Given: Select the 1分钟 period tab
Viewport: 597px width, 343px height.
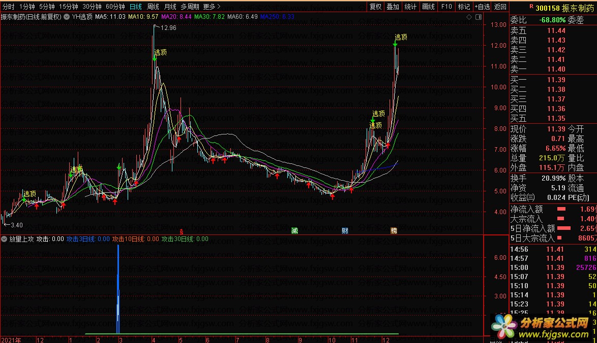Looking at the screenshot, I should [27, 7].
